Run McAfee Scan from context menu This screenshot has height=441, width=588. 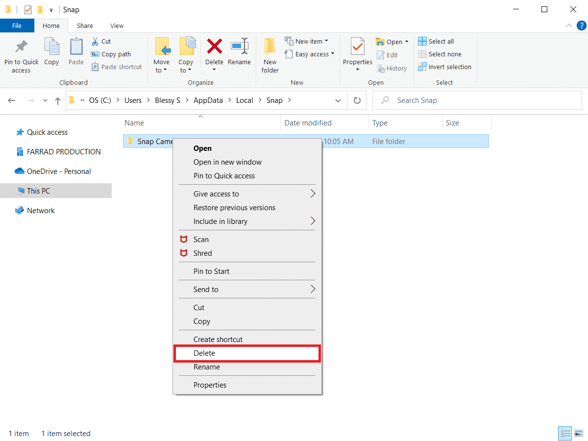coord(201,240)
